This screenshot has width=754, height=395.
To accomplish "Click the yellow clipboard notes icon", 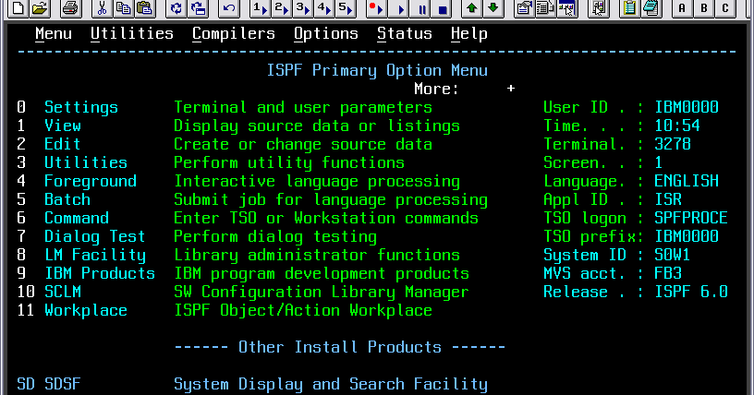I will (629, 7).
